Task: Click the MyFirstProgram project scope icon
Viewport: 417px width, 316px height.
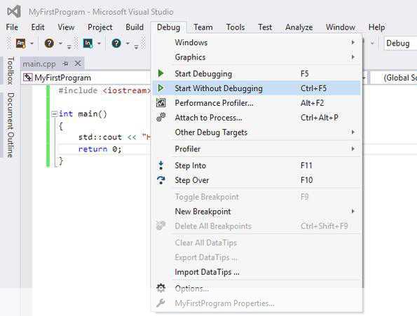Action: [x=27, y=77]
